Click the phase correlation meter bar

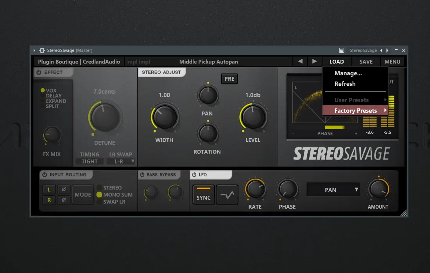click(335, 128)
